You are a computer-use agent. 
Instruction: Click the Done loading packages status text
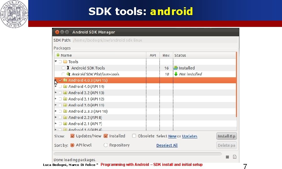[75, 160]
